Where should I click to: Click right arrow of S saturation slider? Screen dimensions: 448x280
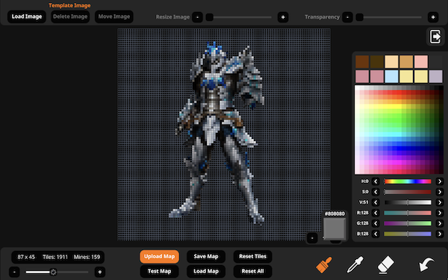coord(440,192)
